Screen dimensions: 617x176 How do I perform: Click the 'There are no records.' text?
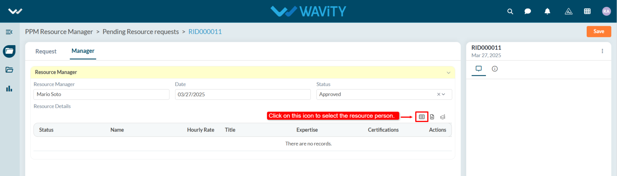(308, 144)
